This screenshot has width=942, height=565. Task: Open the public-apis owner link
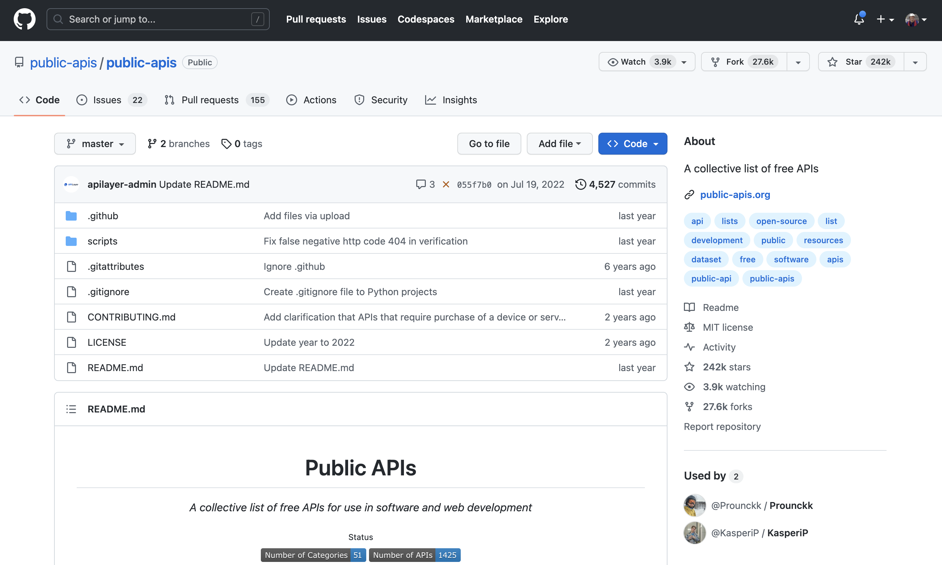tap(63, 63)
